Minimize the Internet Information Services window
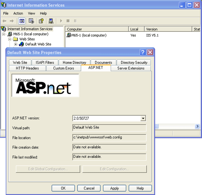This screenshot has height=195, width=202. coord(182,5)
